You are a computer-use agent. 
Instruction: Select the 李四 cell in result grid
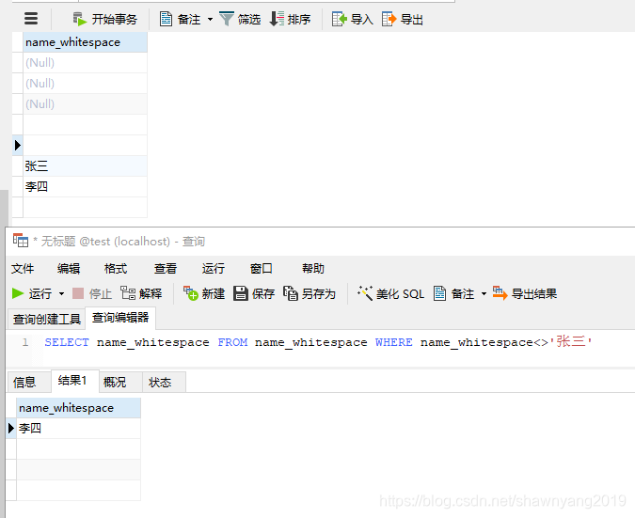click(79, 428)
